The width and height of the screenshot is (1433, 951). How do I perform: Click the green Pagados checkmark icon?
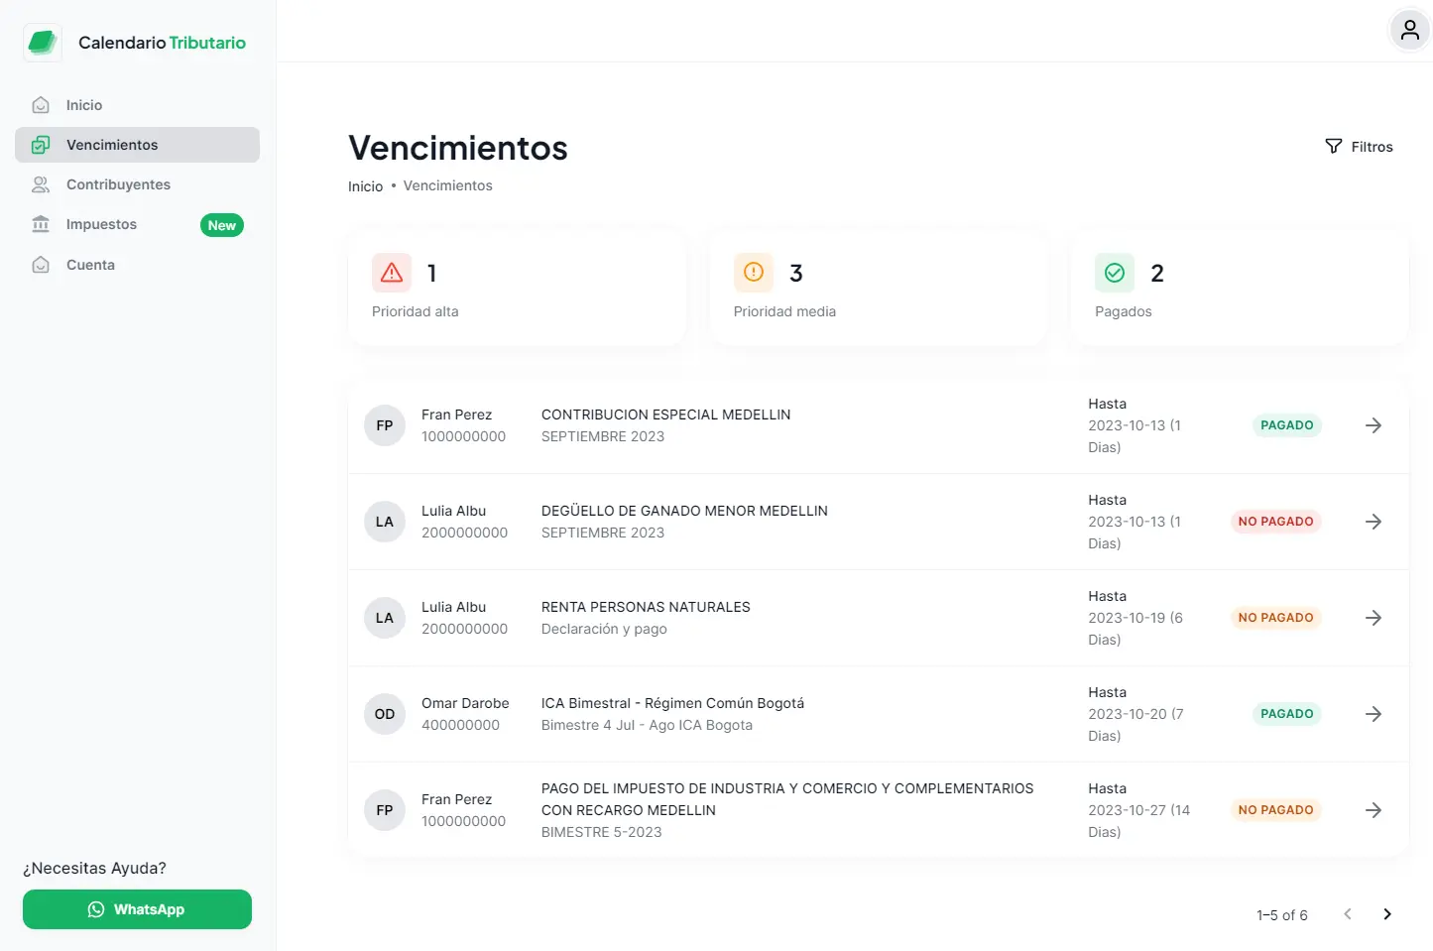point(1115,273)
